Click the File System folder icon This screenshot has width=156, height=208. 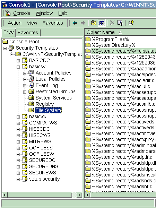click(x=31, y=110)
